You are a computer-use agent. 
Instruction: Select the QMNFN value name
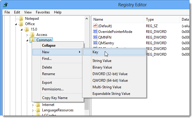coord(105,37)
